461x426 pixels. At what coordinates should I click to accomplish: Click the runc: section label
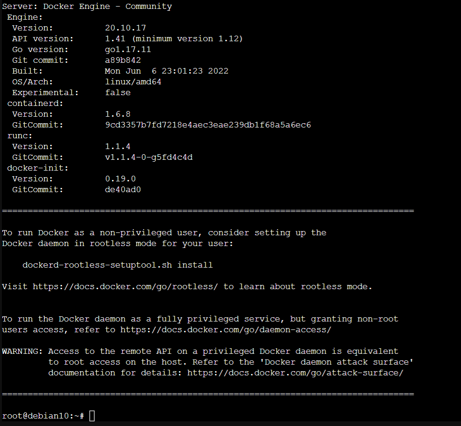point(20,136)
